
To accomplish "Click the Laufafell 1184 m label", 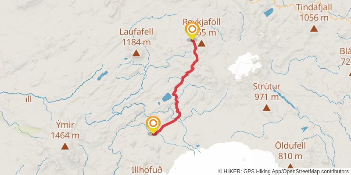I will pyautogui.click(x=136, y=37).
